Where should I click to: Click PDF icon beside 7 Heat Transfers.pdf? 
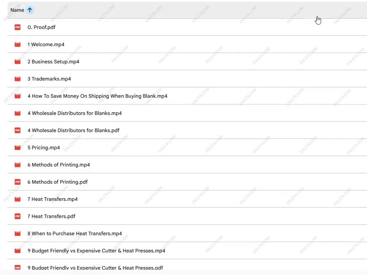pos(18,216)
